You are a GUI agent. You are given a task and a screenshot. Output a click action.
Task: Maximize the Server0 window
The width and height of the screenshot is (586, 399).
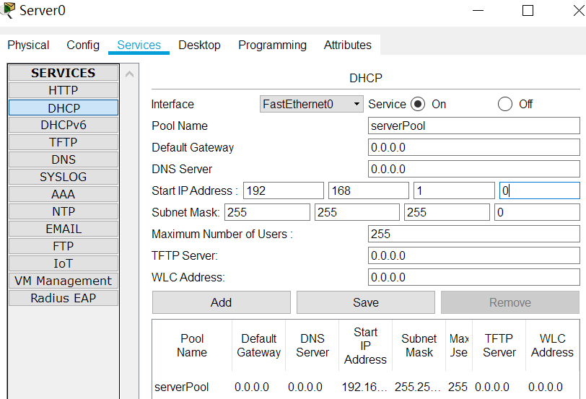pyautogui.click(x=528, y=11)
